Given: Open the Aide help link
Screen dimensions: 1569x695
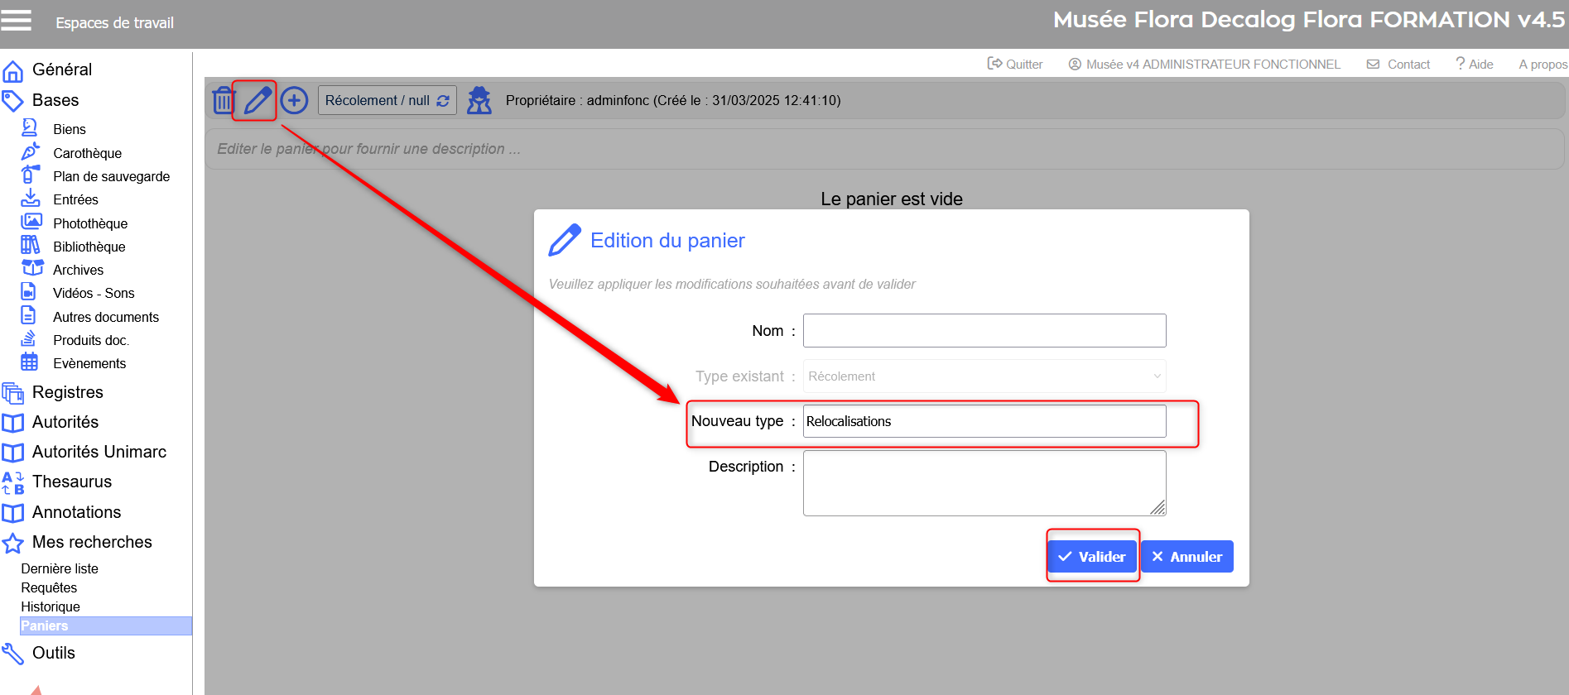Looking at the screenshot, I should point(1475,65).
